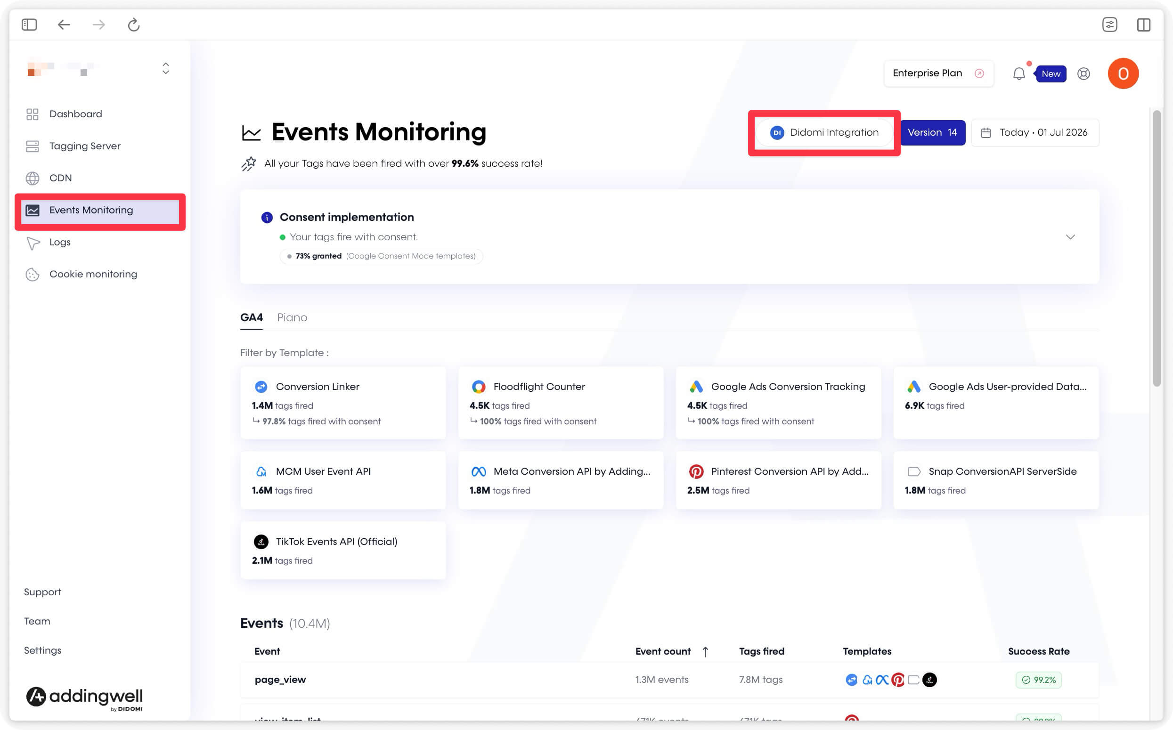Screen dimensions: 1173x730
Task: Toggle the split view icon top right
Action: (x=1143, y=24)
